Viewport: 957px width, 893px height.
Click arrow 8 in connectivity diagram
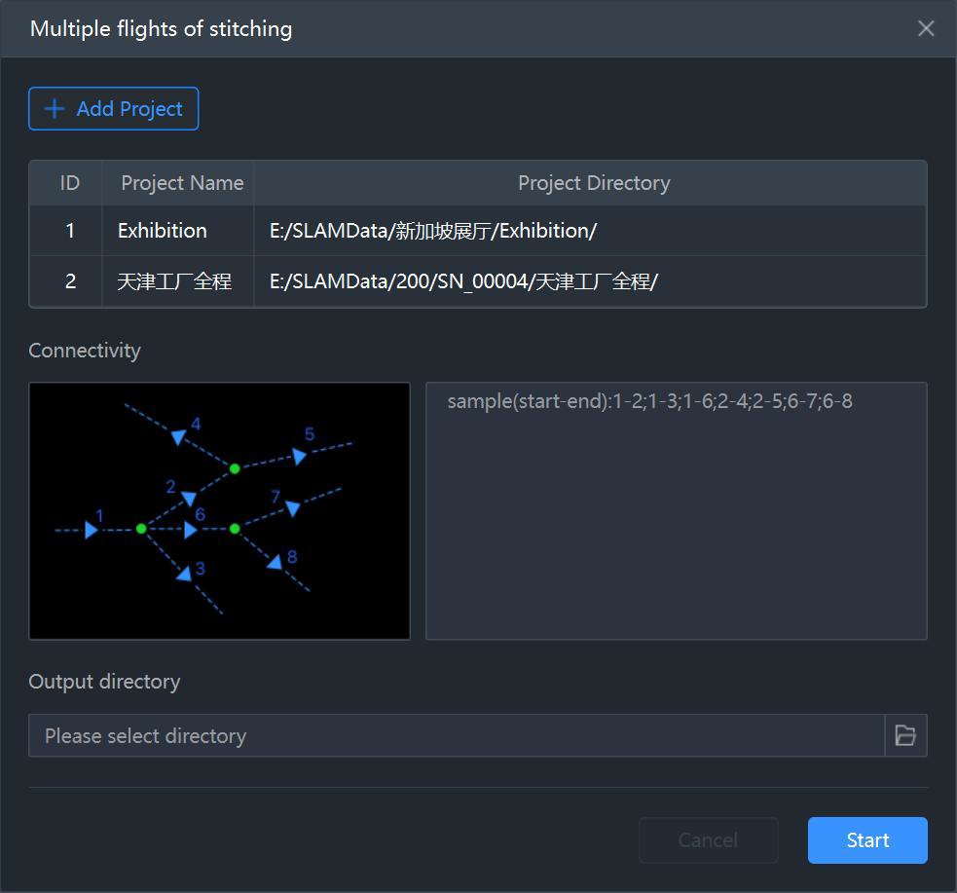point(276,562)
